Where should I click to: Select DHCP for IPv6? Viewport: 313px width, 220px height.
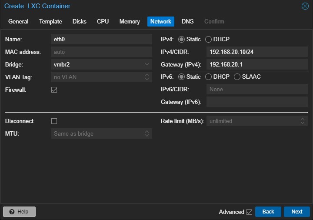[x=209, y=77]
